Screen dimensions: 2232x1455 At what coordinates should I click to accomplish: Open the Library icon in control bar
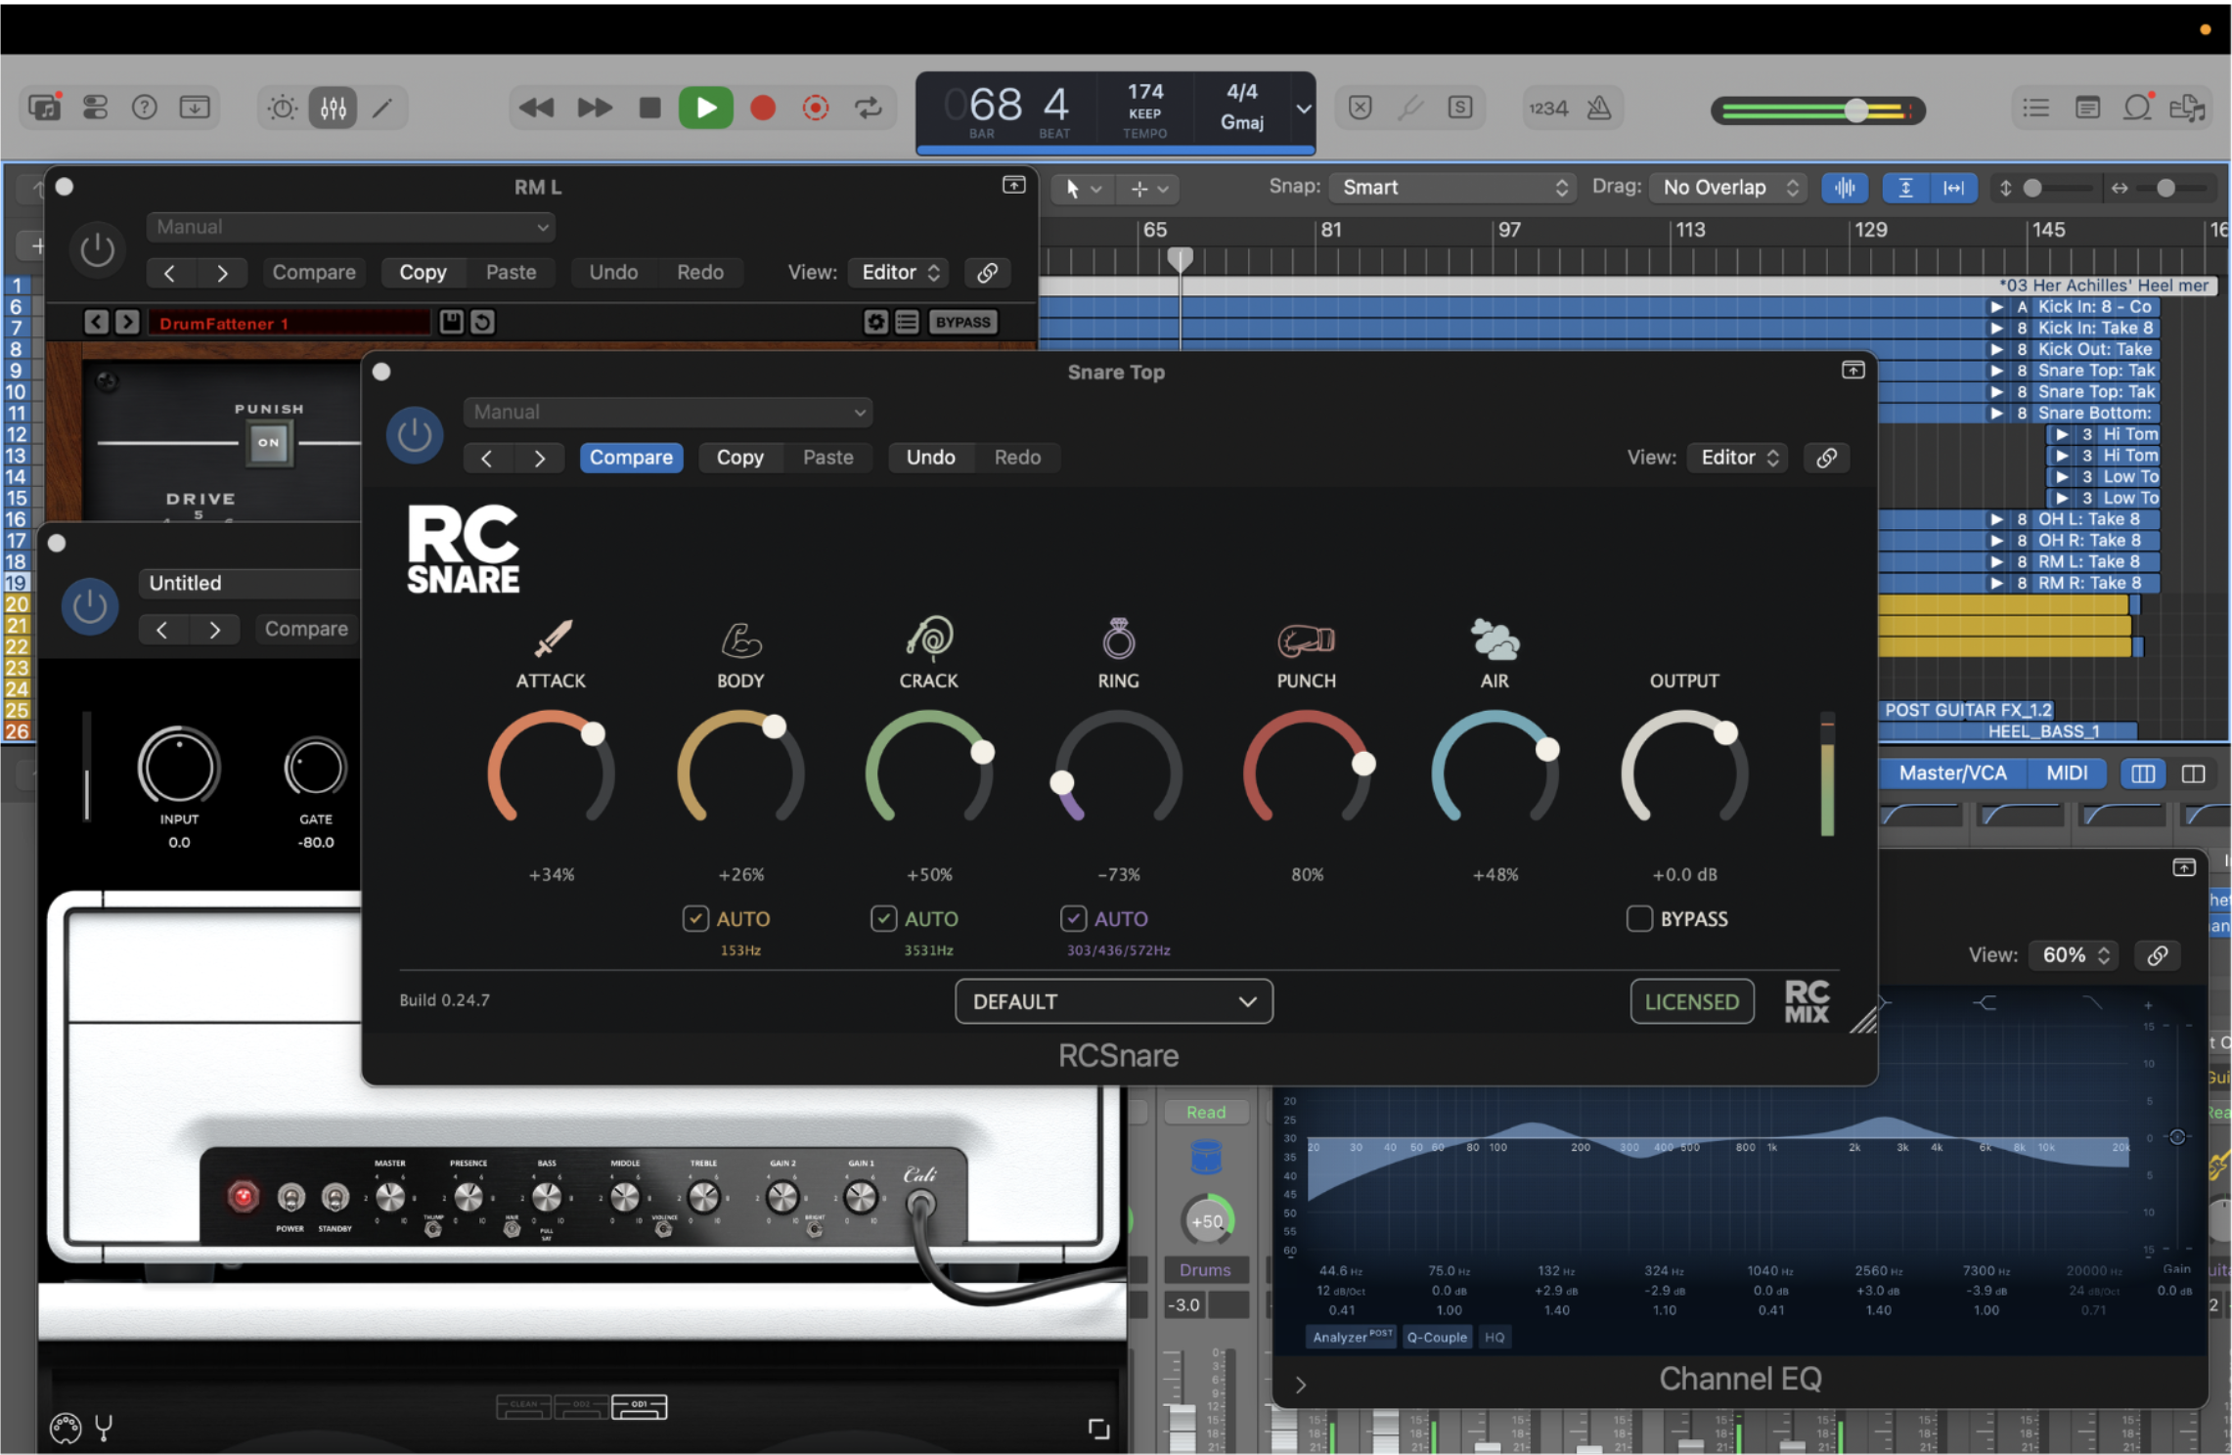tap(45, 108)
